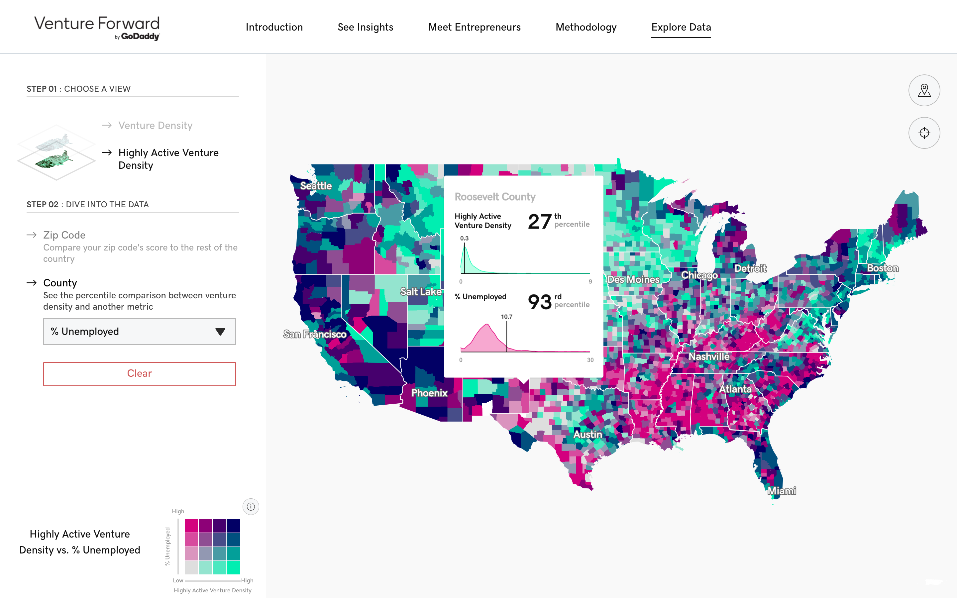957x598 pixels.
Task: Click the crosshair recenter map icon
Action: (x=924, y=133)
